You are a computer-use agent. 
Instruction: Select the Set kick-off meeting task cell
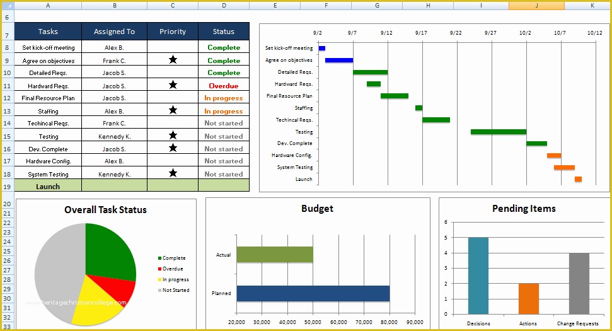click(x=48, y=47)
